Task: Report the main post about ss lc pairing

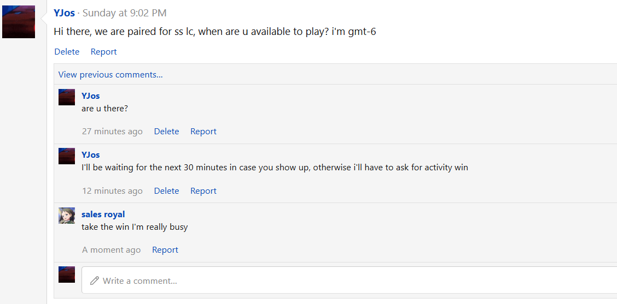Action: pos(103,52)
